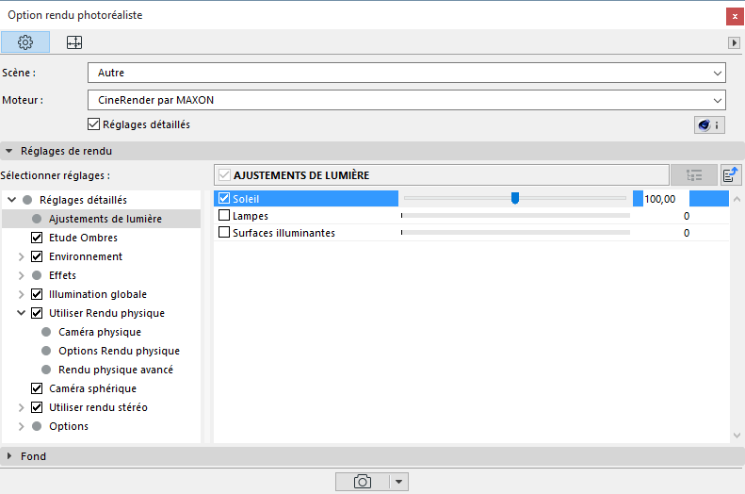Viewport: 745px width, 494px height.
Task: Select Caméra physique in the tree
Action: pyautogui.click(x=100, y=332)
